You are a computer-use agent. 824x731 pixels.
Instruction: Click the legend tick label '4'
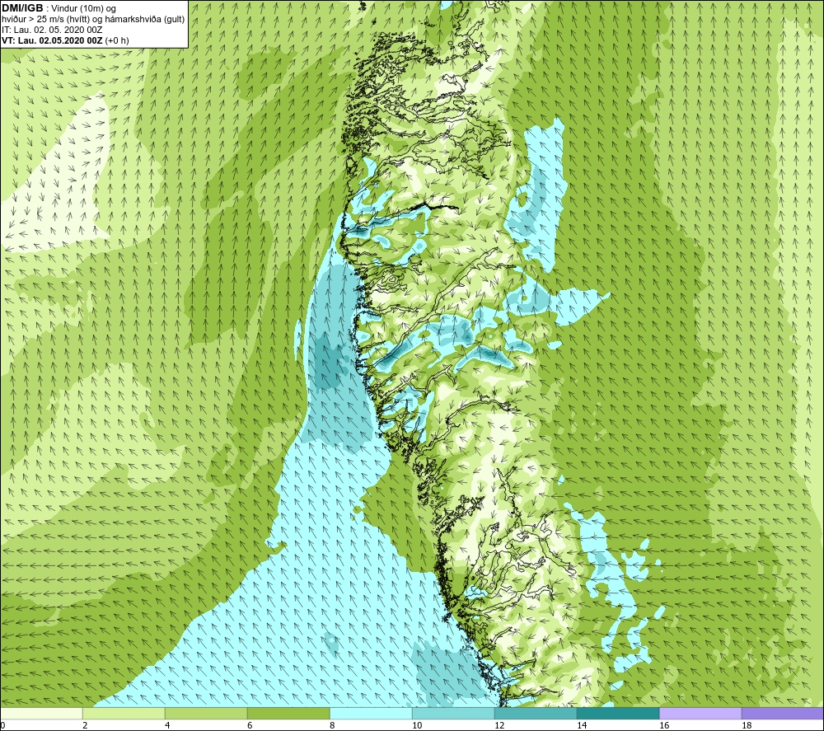(x=167, y=725)
